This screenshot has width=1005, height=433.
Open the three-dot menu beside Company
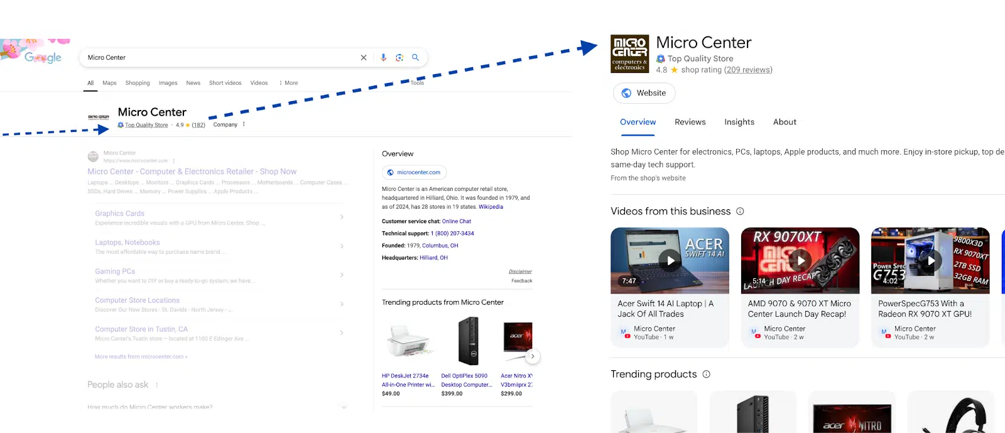[244, 124]
